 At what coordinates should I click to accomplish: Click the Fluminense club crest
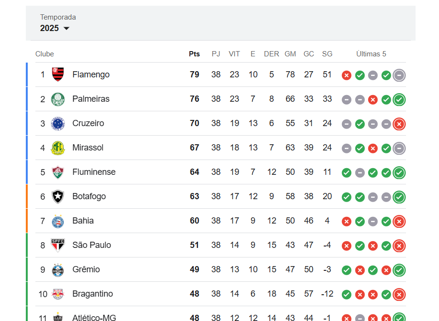58,172
